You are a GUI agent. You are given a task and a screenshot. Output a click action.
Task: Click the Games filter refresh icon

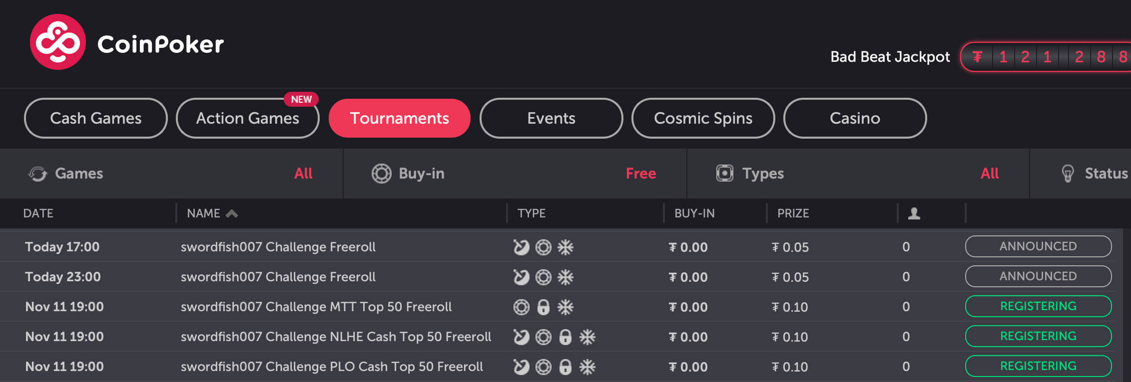[x=37, y=174]
